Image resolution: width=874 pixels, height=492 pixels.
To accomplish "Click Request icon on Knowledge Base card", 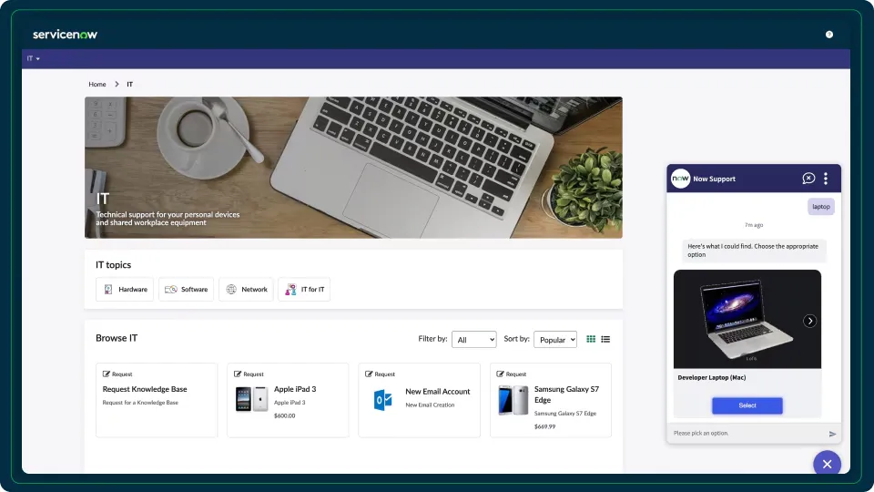I will tap(106, 374).
